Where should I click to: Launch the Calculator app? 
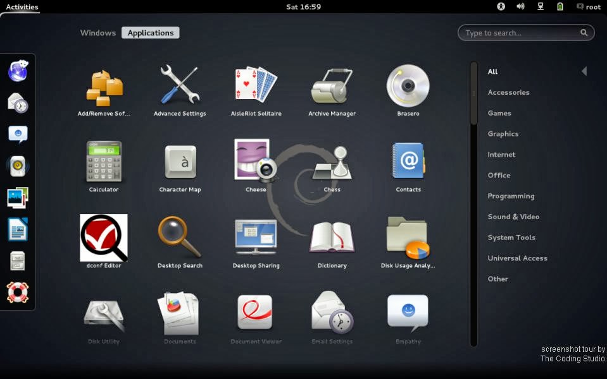click(x=104, y=167)
